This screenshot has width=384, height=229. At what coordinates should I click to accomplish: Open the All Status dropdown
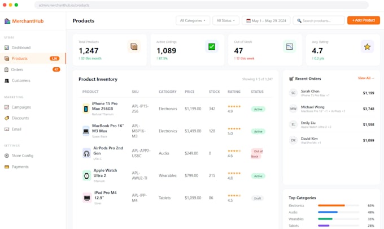226,20
